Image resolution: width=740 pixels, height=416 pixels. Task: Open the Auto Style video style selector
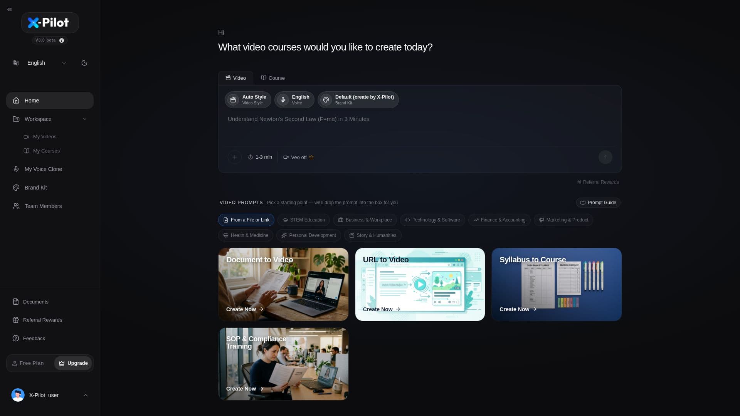pyautogui.click(x=248, y=100)
